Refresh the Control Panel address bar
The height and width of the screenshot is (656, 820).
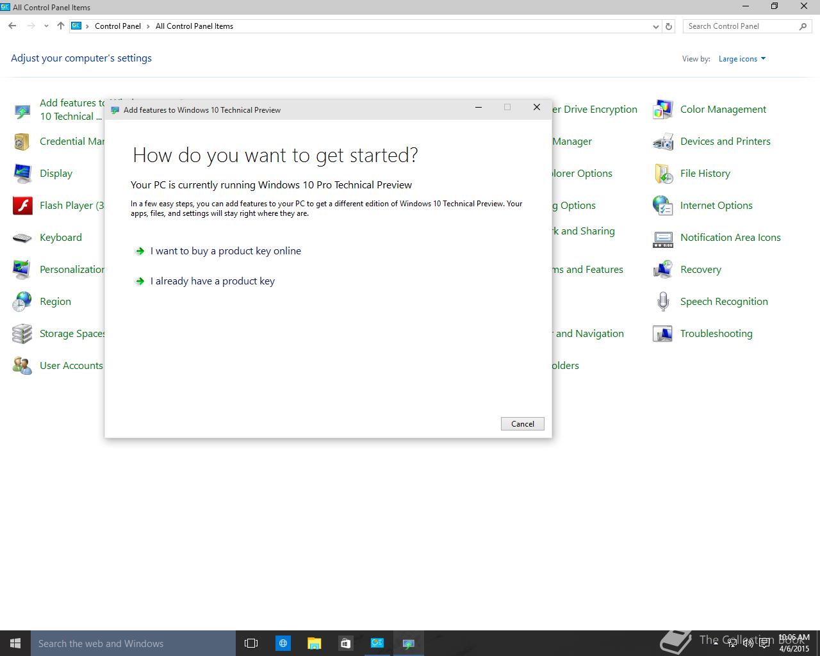669,26
